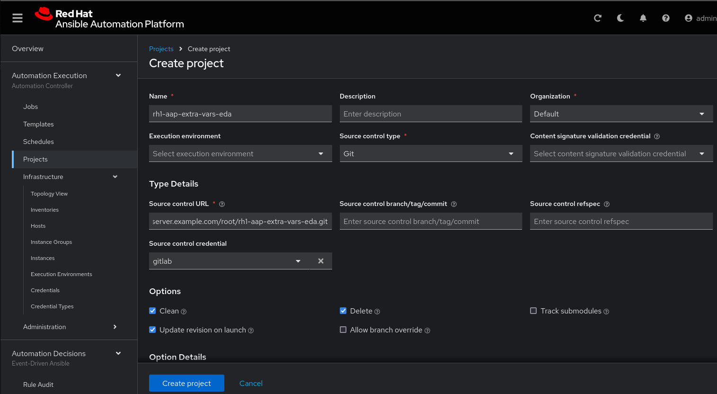Show help for Source control refspec

tap(607, 204)
